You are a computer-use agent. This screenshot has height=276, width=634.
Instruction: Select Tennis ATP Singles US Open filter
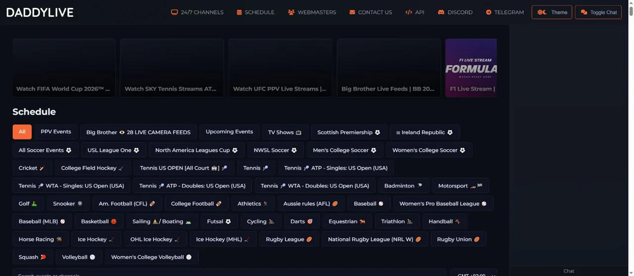click(336, 168)
